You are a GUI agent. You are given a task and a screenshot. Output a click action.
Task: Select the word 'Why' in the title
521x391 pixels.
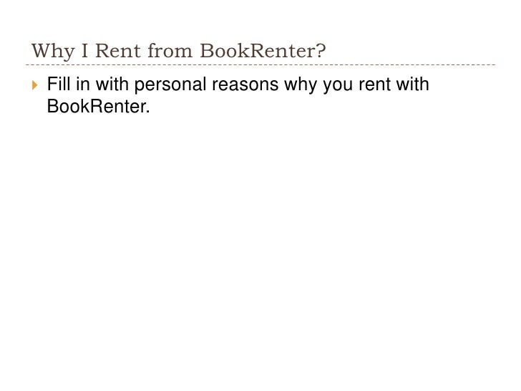pos(53,52)
